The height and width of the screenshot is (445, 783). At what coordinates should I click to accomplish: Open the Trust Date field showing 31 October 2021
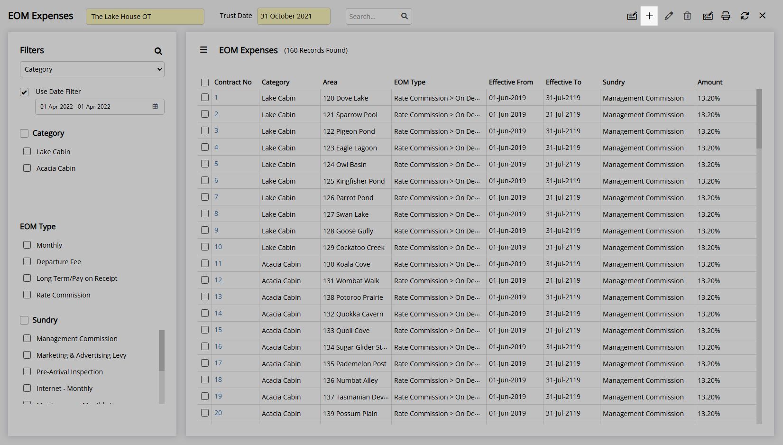pyautogui.click(x=294, y=16)
